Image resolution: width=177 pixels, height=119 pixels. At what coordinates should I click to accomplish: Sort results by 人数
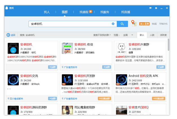click(152, 35)
